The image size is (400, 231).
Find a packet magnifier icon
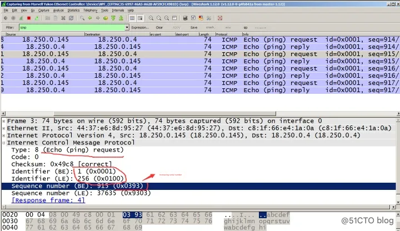[x=82, y=18]
